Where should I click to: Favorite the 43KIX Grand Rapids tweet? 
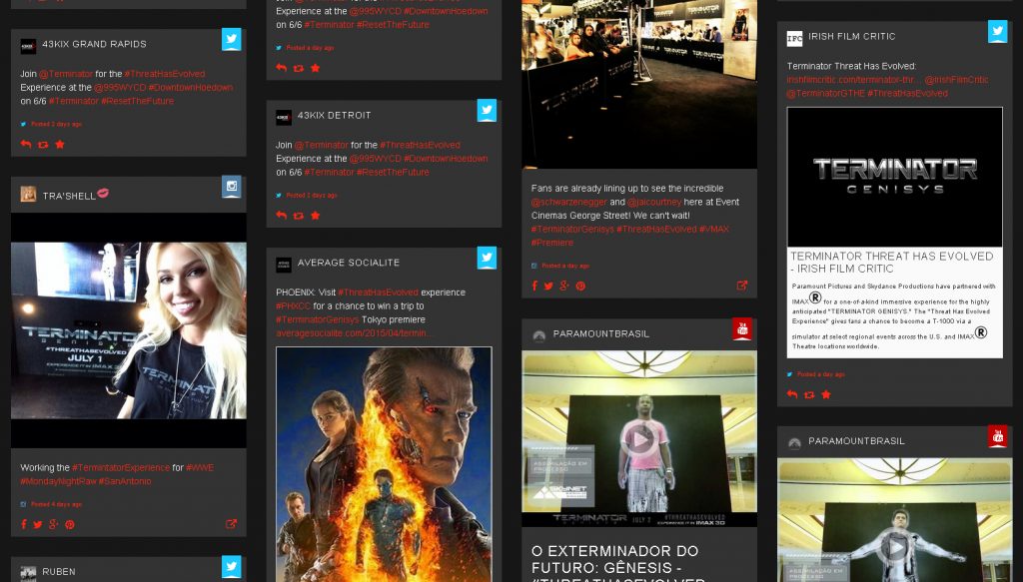coord(60,144)
